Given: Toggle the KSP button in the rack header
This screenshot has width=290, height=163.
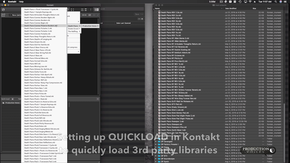Looking at the screenshot, I should click(90, 15).
